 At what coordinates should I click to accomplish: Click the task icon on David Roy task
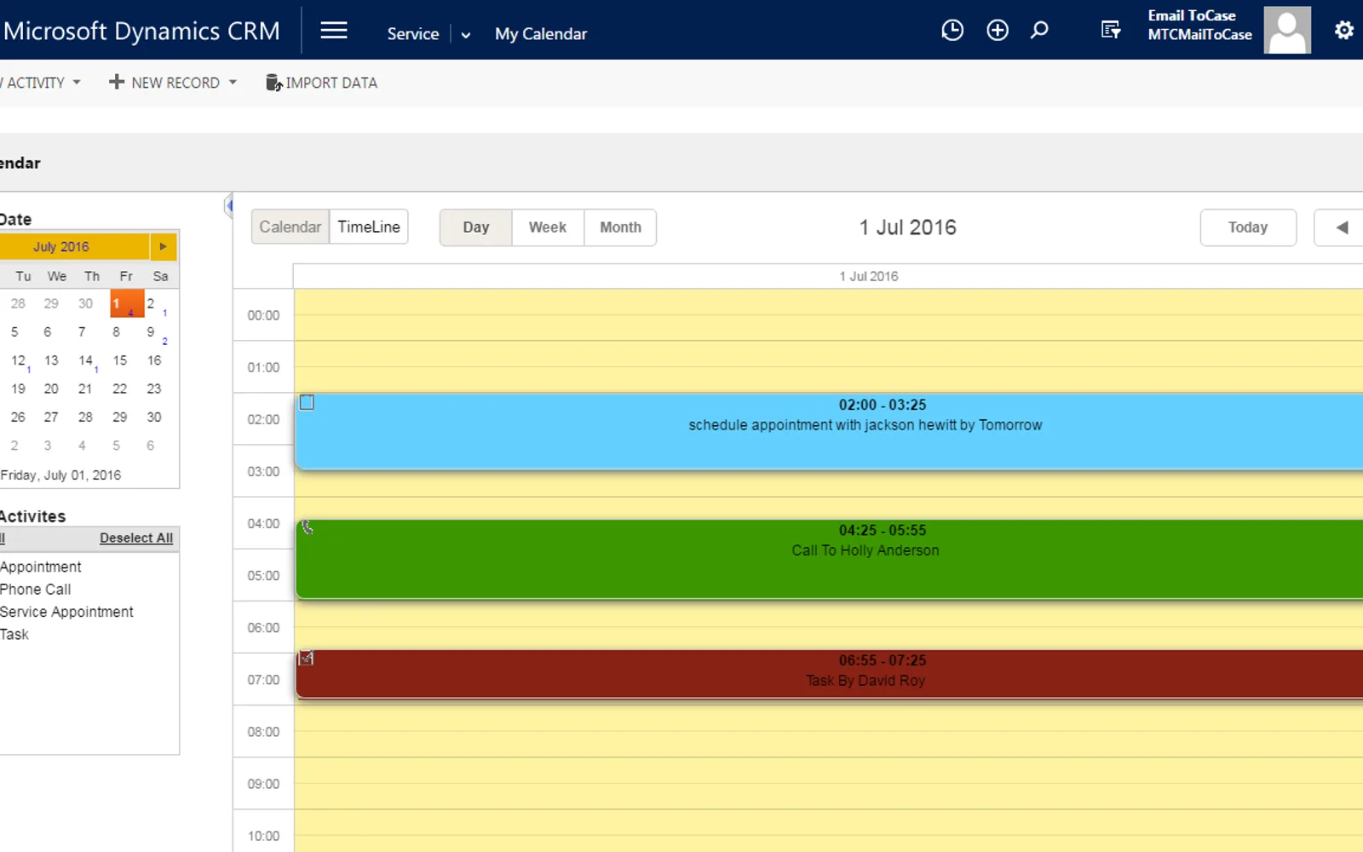coord(307,658)
